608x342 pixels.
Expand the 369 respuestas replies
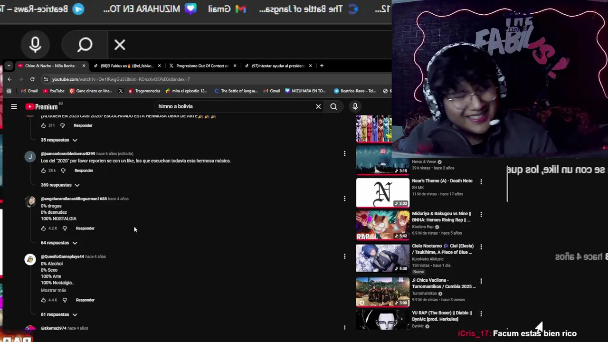pyautogui.click(x=60, y=185)
